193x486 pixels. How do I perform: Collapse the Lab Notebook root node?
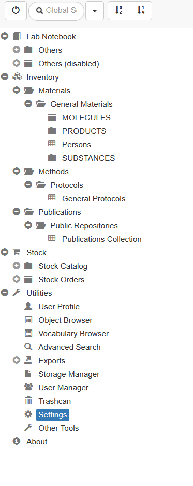pyautogui.click(x=4, y=36)
